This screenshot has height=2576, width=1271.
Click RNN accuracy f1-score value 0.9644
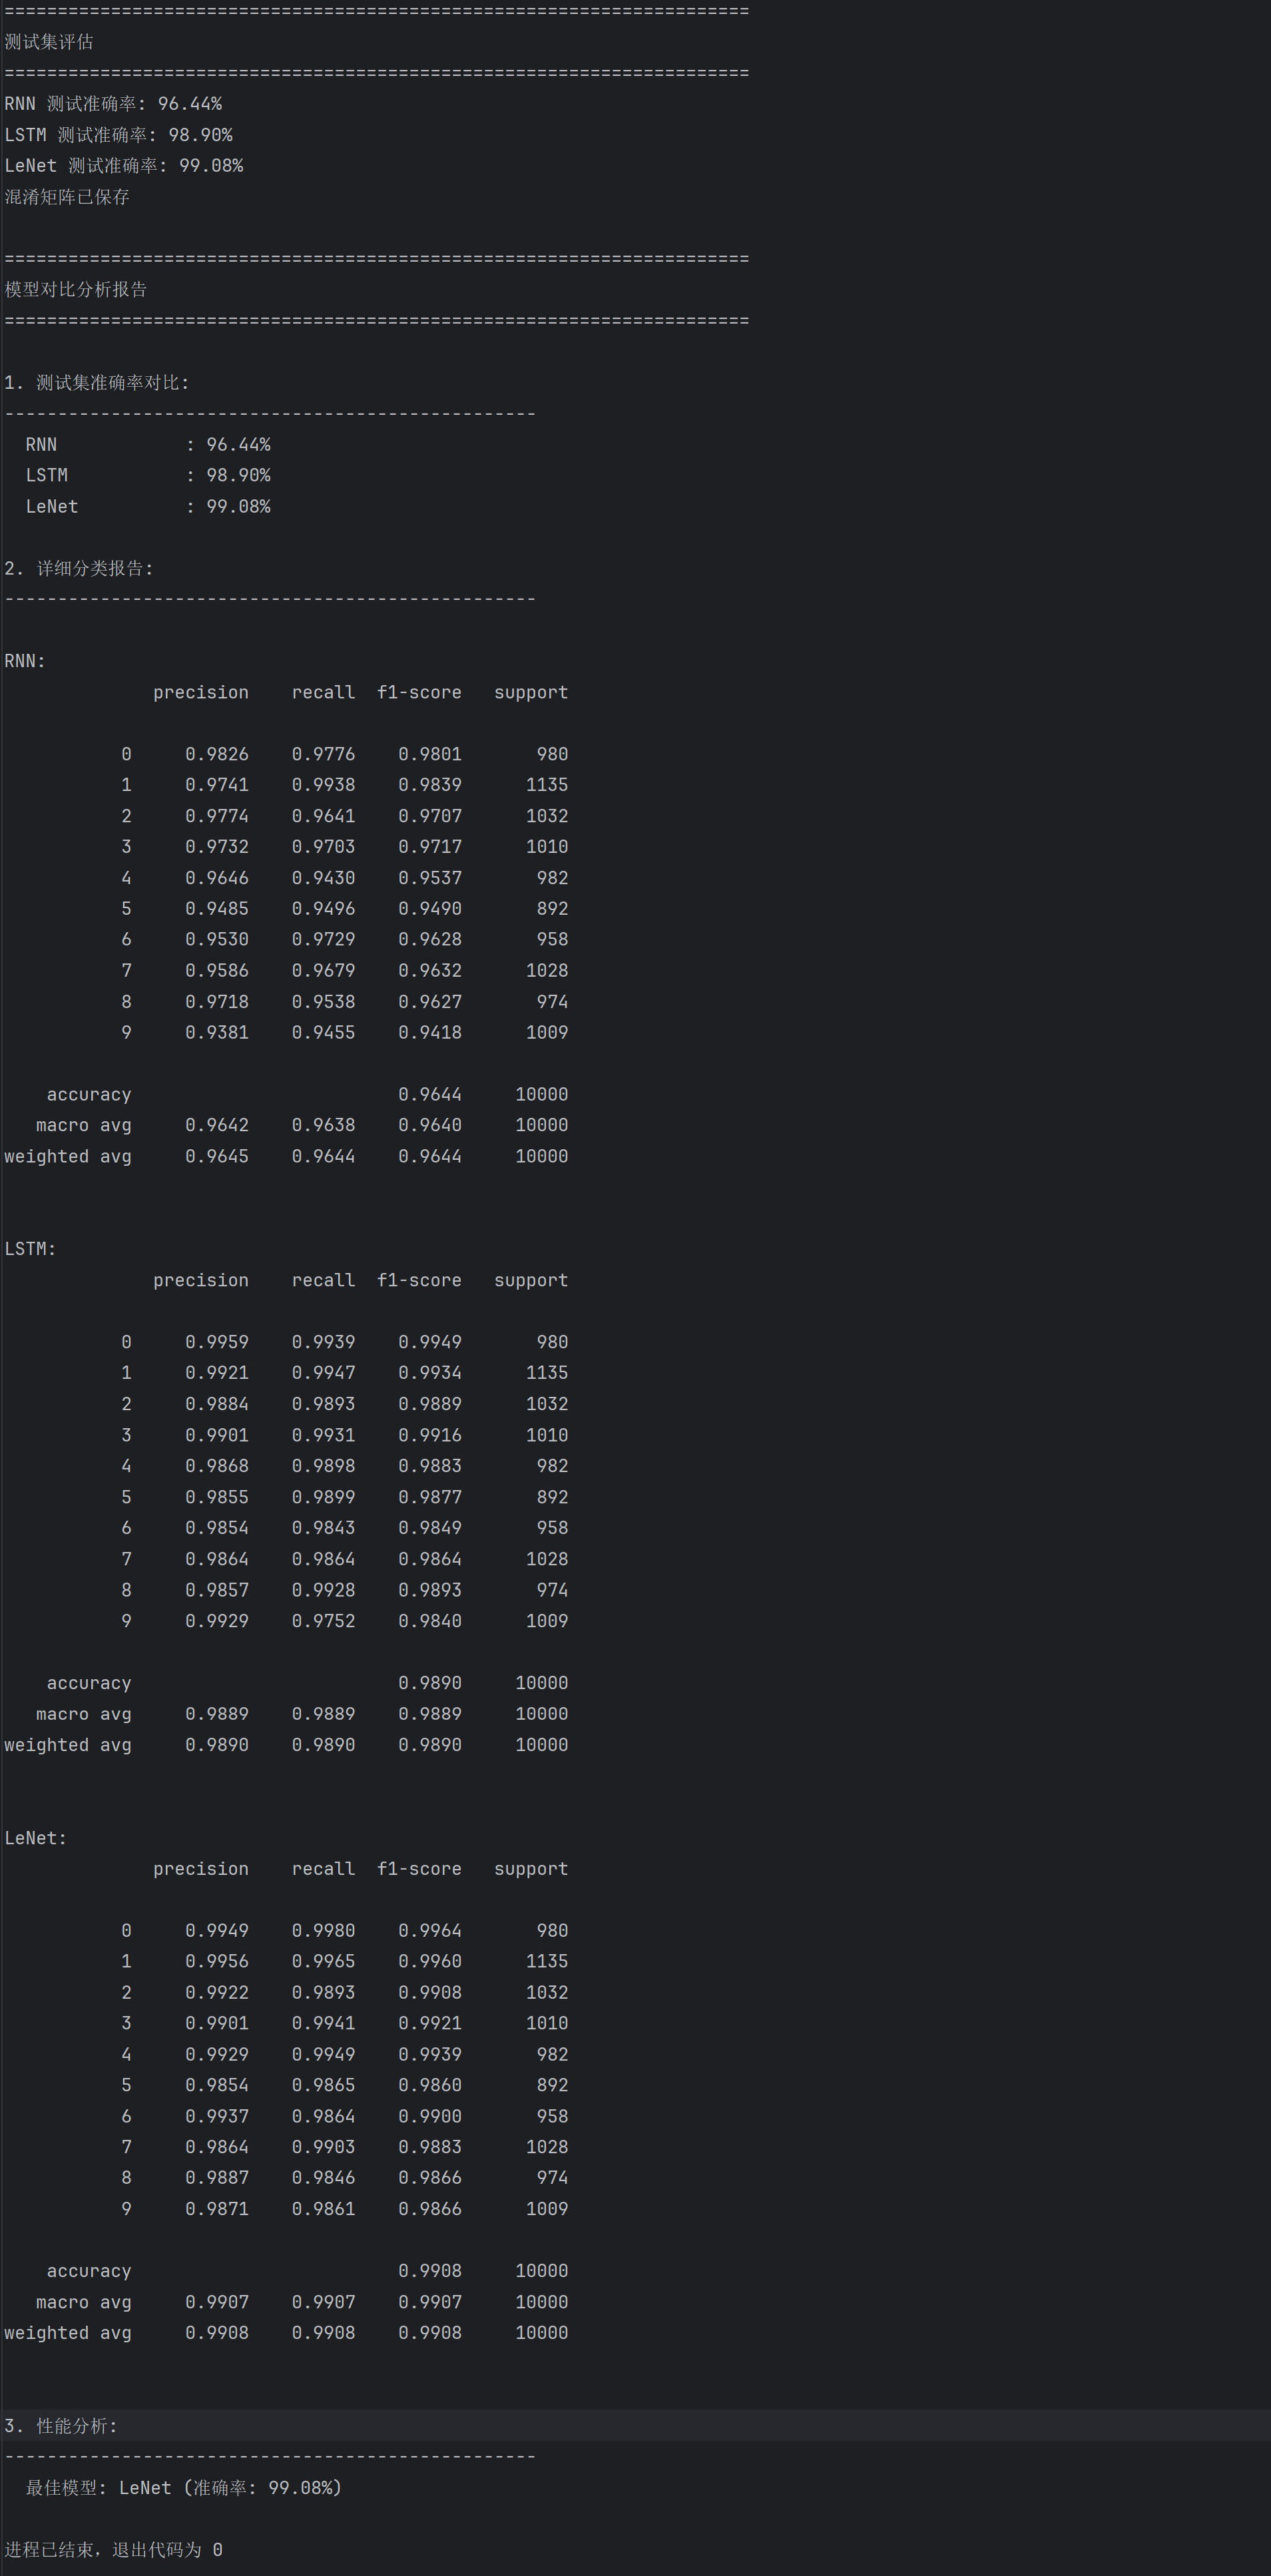(x=430, y=1094)
